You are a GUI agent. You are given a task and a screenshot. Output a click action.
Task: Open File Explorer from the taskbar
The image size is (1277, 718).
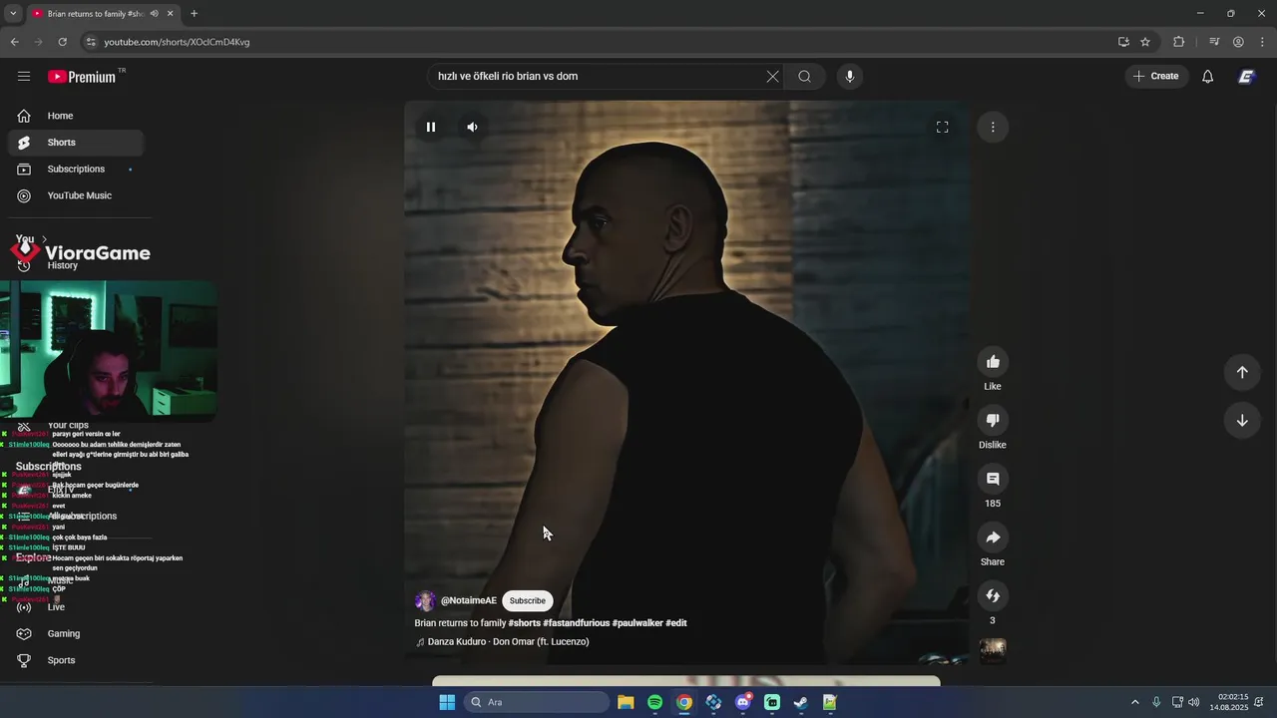pos(626,702)
